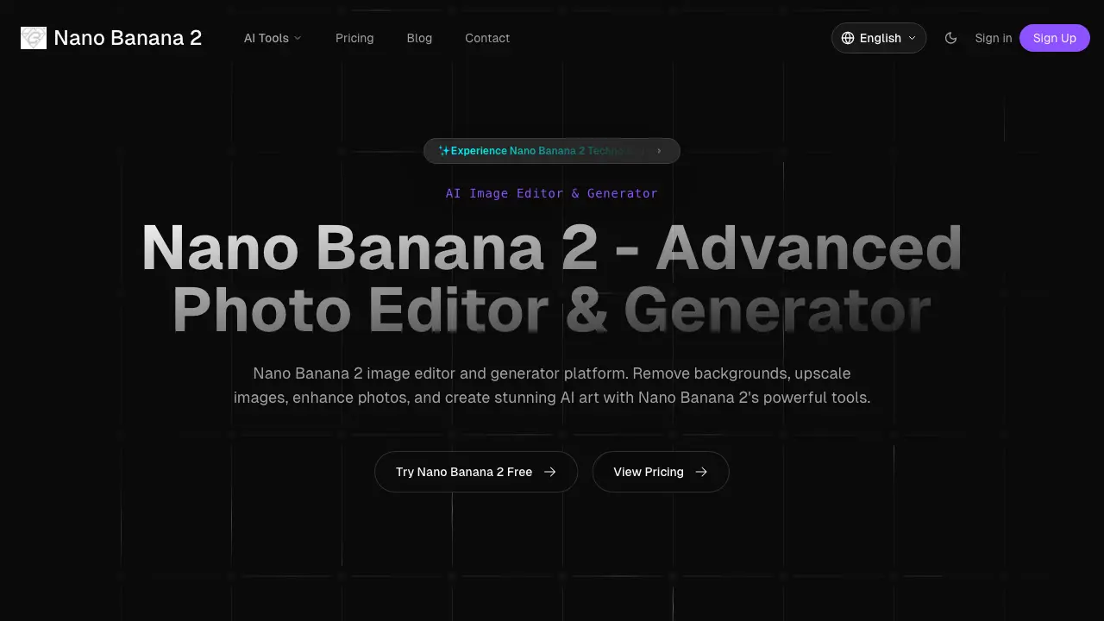The width and height of the screenshot is (1104, 621).
Task: Open the Experience Nano Banana 2 announcement pill
Action: coord(552,151)
